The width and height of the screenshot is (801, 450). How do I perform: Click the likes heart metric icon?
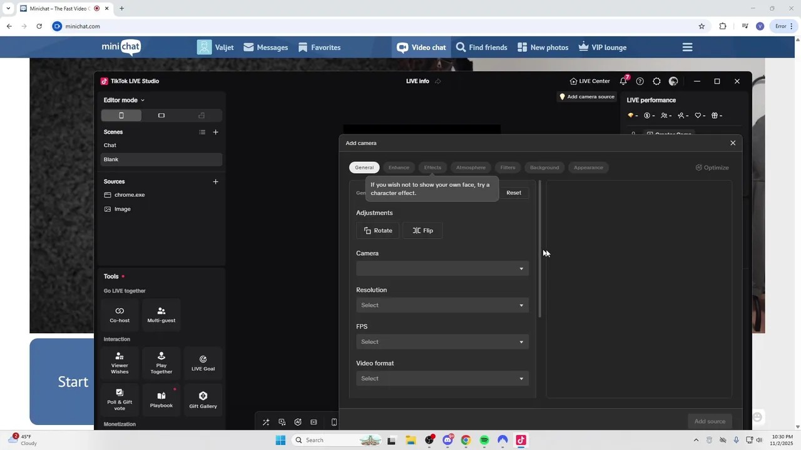click(700, 116)
